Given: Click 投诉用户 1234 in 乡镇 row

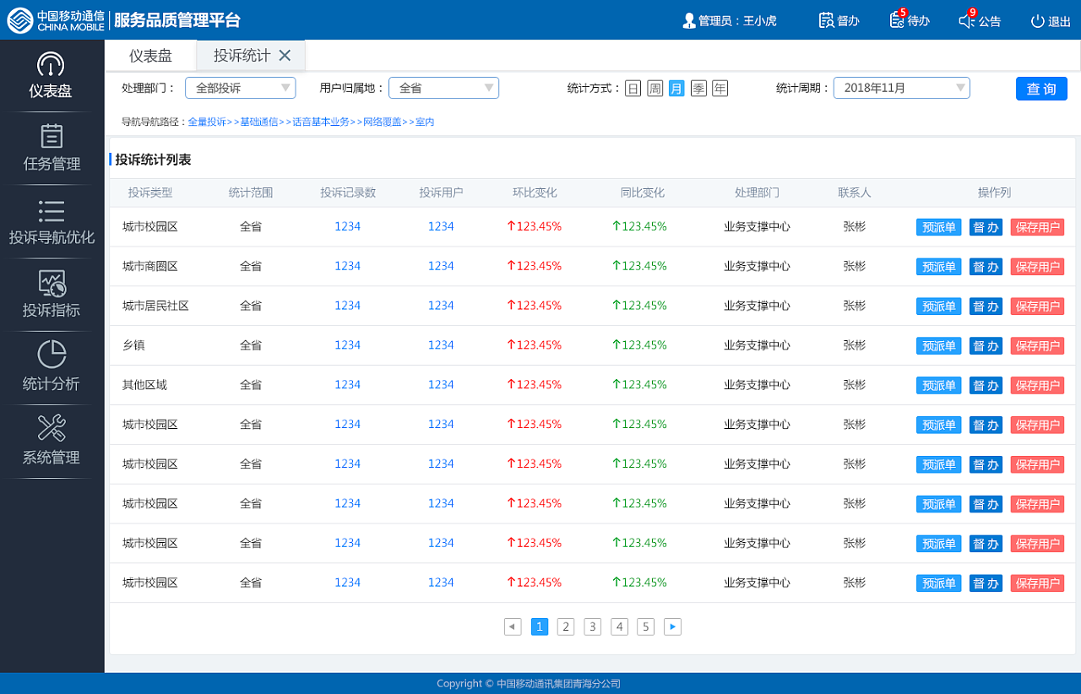Looking at the screenshot, I should point(441,345).
